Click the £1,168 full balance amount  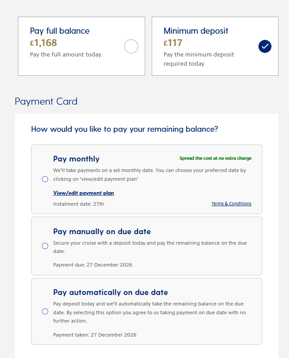pyautogui.click(x=43, y=43)
